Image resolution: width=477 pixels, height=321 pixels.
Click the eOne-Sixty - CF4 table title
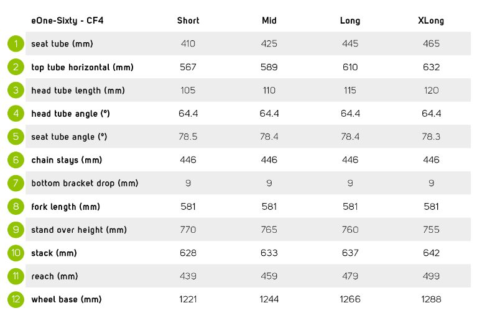click(67, 21)
